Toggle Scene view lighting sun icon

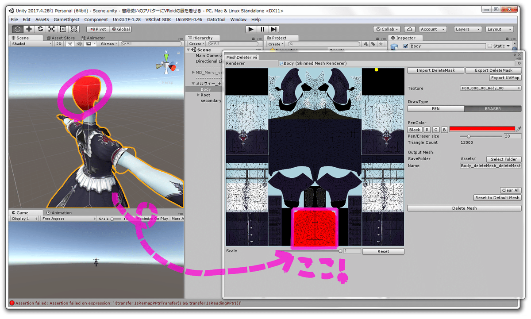click(70, 44)
